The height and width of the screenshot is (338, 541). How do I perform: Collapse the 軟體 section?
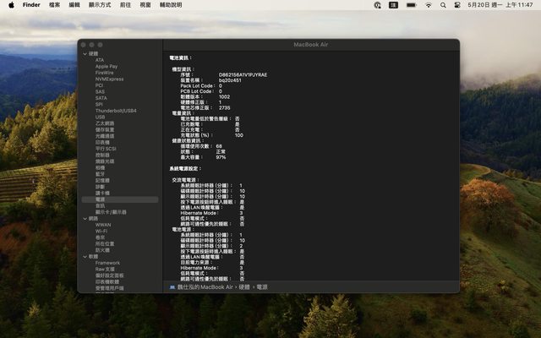pyautogui.click(x=84, y=256)
